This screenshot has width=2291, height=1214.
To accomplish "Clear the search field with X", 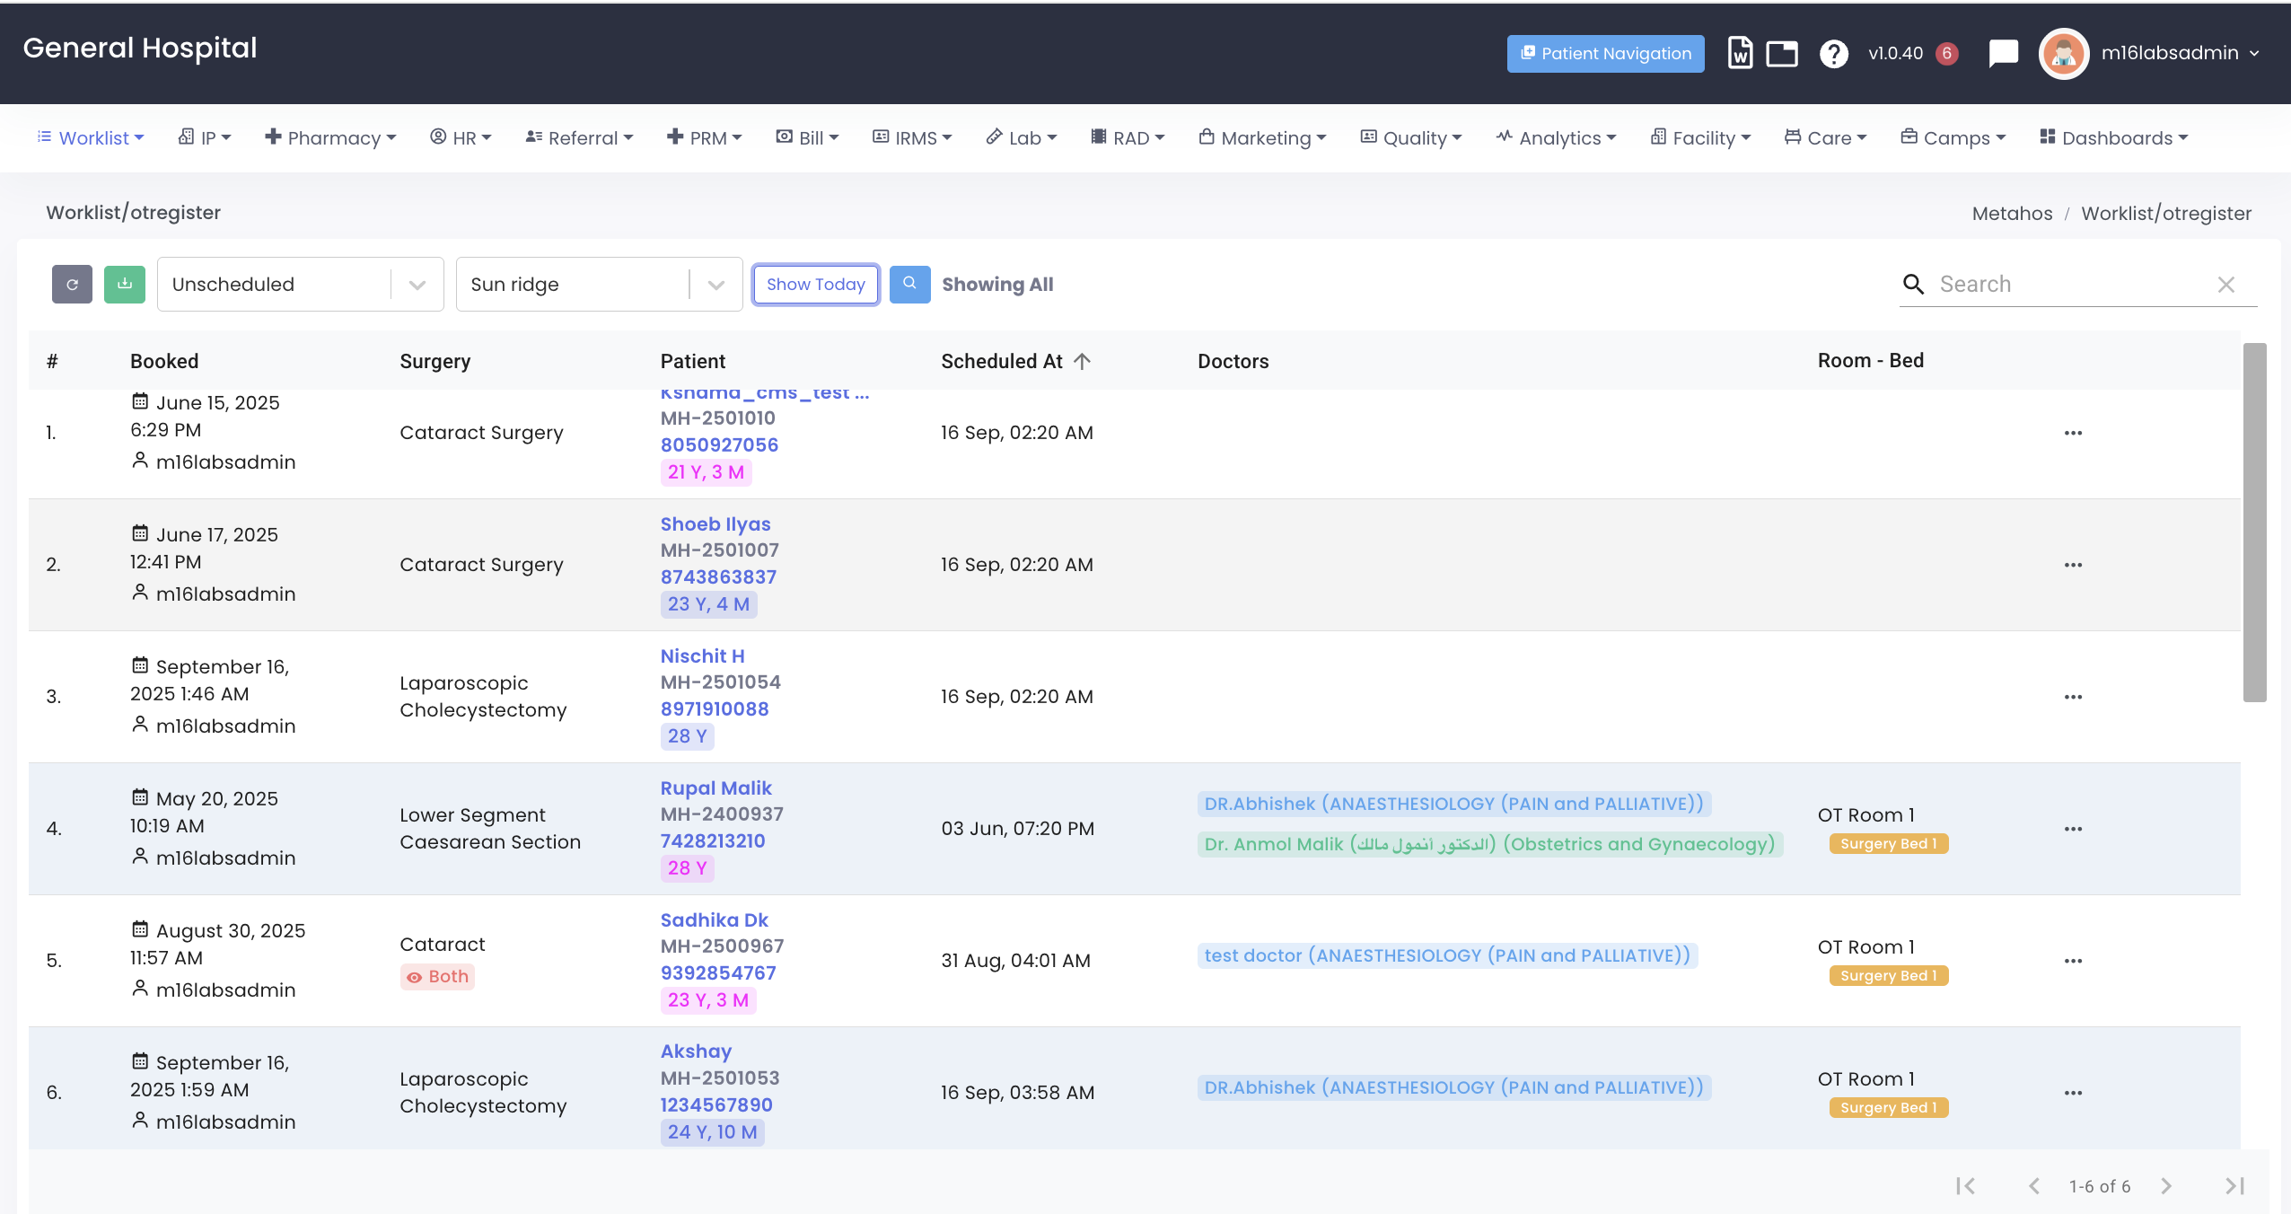I will coord(2225,285).
